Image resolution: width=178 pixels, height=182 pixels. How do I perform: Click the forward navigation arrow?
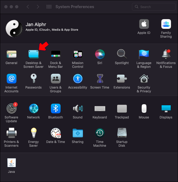pos(38,7)
